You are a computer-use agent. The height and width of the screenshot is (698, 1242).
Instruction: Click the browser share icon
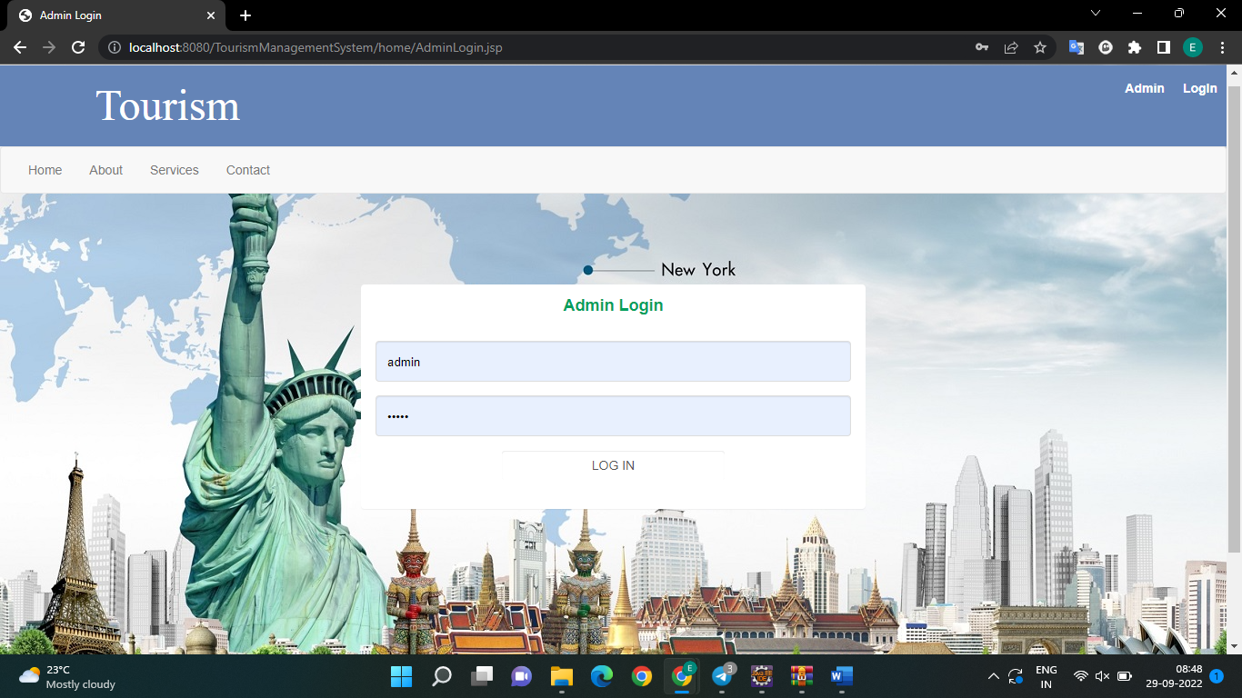pyautogui.click(x=1010, y=47)
